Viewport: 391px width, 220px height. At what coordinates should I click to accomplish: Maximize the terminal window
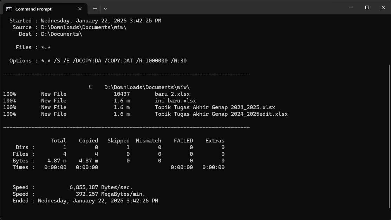(367, 7)
